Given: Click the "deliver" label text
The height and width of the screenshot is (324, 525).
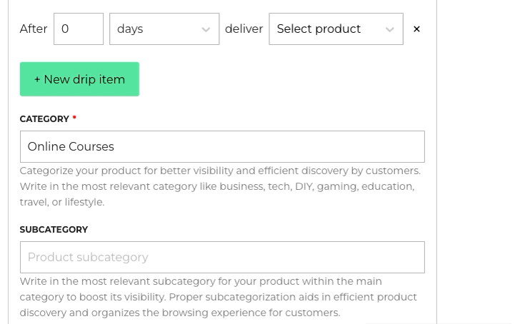Looking at the screenshot, I should (244, 29).
